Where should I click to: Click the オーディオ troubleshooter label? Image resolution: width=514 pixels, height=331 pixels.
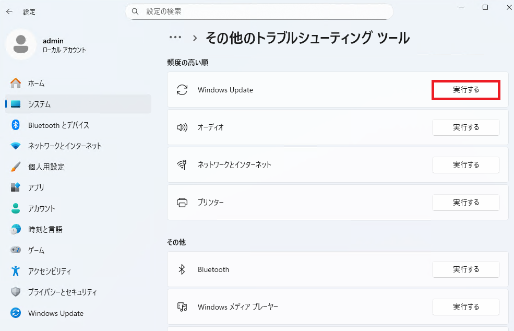pos(210,127)
